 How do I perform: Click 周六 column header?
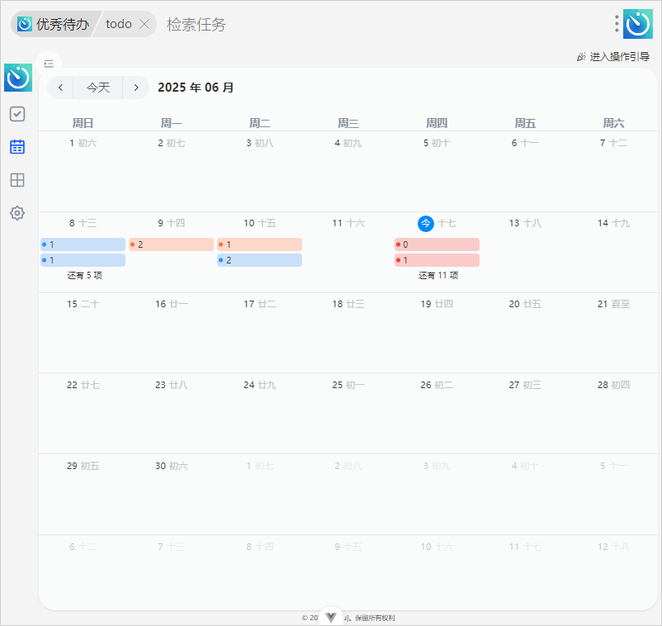613,123
